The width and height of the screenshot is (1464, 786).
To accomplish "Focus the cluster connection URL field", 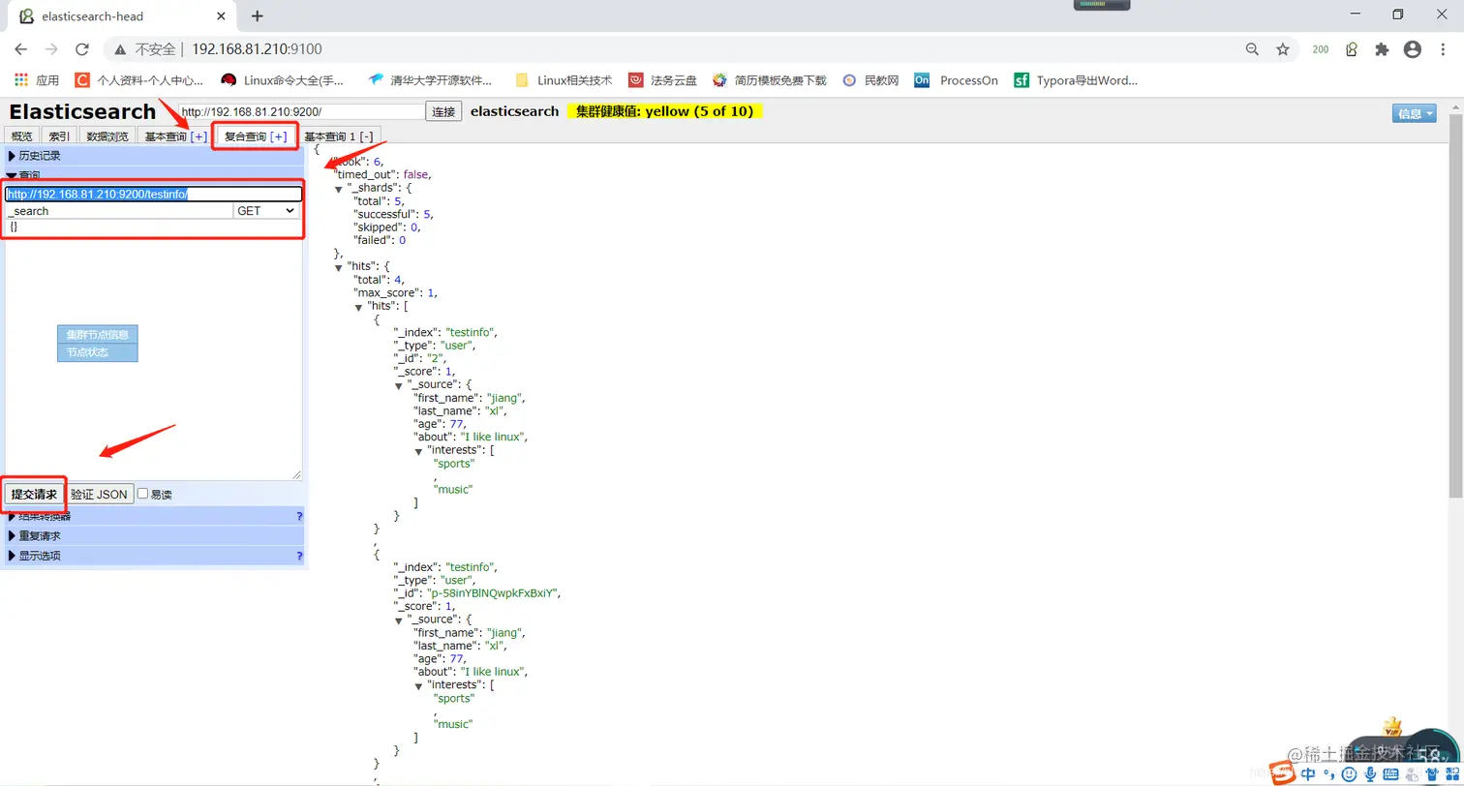I will pyautogui.click(x=301, y=111).
